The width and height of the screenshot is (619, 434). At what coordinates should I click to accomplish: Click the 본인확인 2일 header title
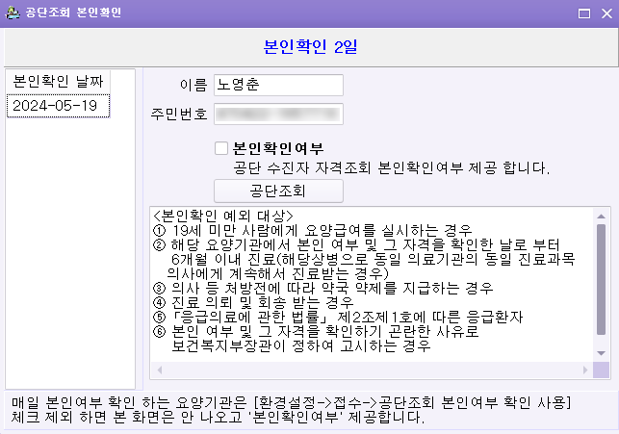tap(310, 46)
